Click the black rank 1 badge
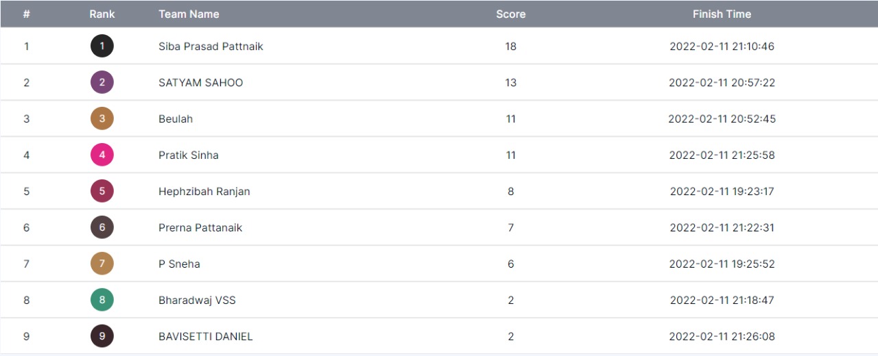The height and width of the screenshot is (356, 878). click(x=102, y=47)
